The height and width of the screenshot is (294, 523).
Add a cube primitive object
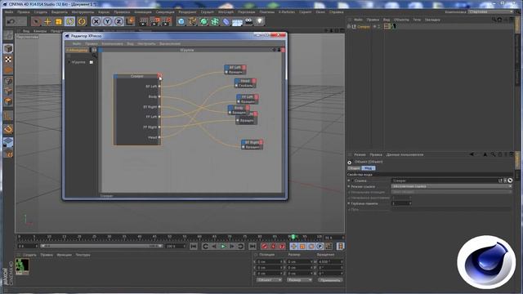click(181, 22)
